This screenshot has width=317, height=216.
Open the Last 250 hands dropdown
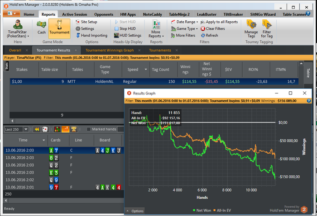click(x=26, y=129)
